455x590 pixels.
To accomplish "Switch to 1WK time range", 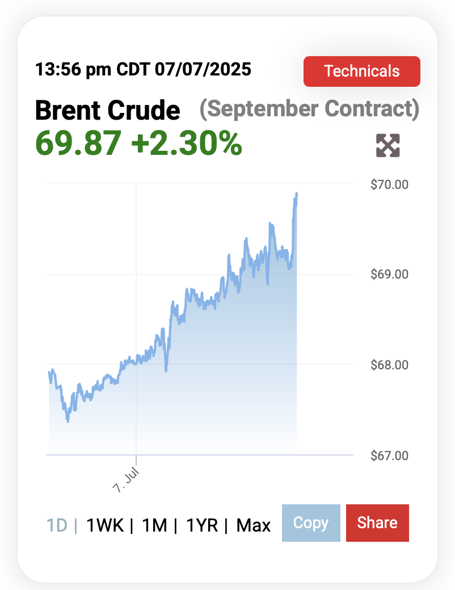I will coord(105,525).
